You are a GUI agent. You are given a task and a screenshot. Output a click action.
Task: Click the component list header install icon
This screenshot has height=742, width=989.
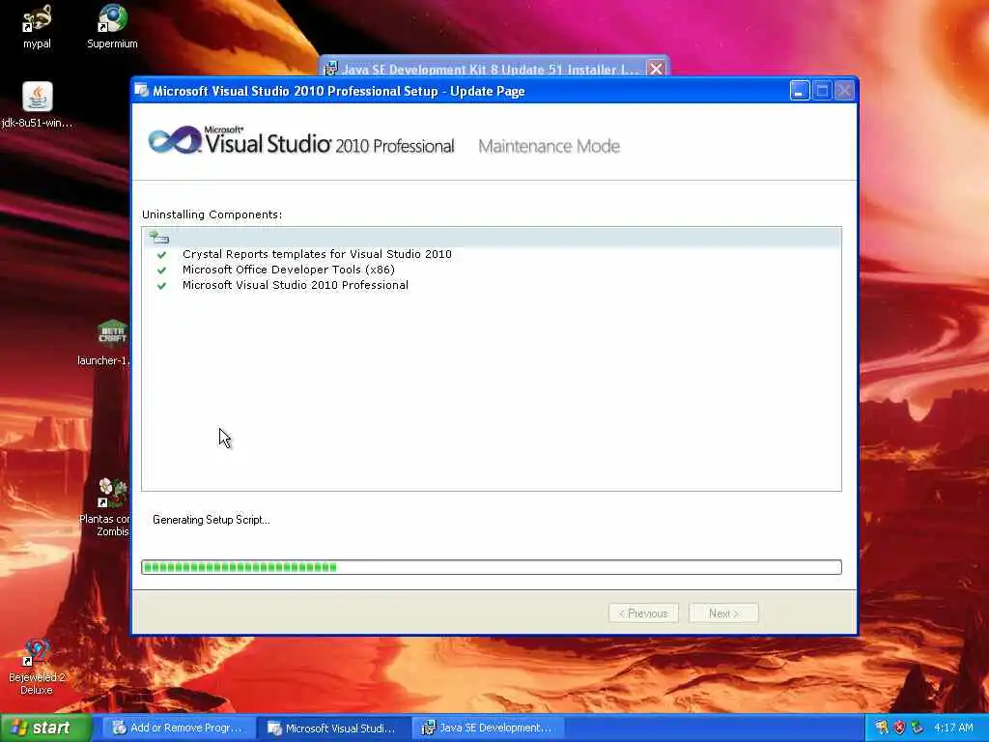(159, 238)
